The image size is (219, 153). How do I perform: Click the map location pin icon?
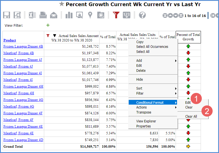[x=90, y=15]
